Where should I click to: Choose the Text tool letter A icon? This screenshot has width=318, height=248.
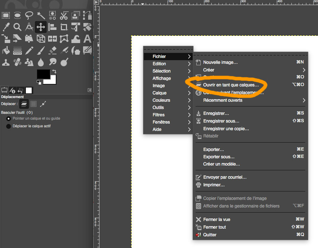[x=87, y=39]
